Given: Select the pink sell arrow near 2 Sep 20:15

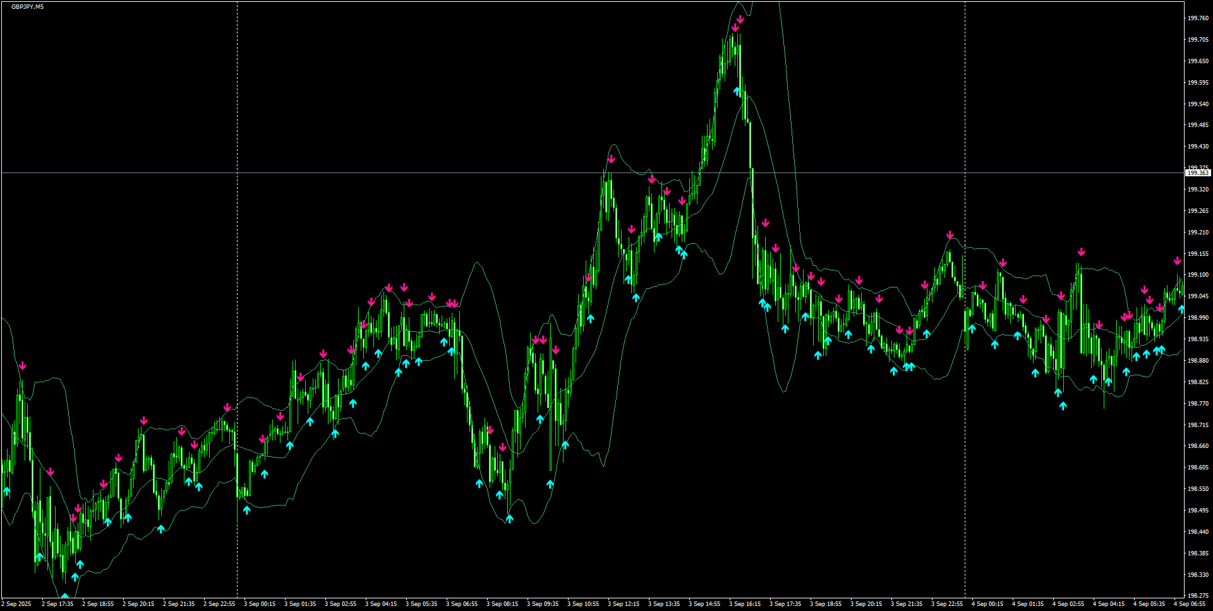Looking at the screenshot, I should pos(143,420).
